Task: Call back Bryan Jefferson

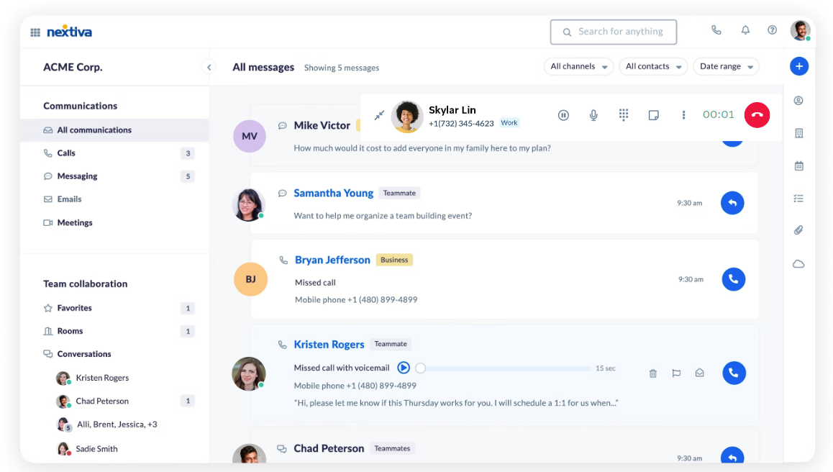Action: point(734,279)
